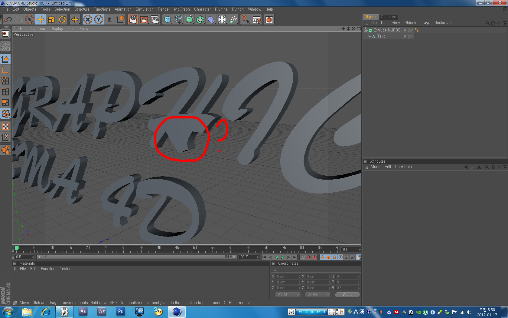Click the X position coordinate field

[x=288, y=277]
